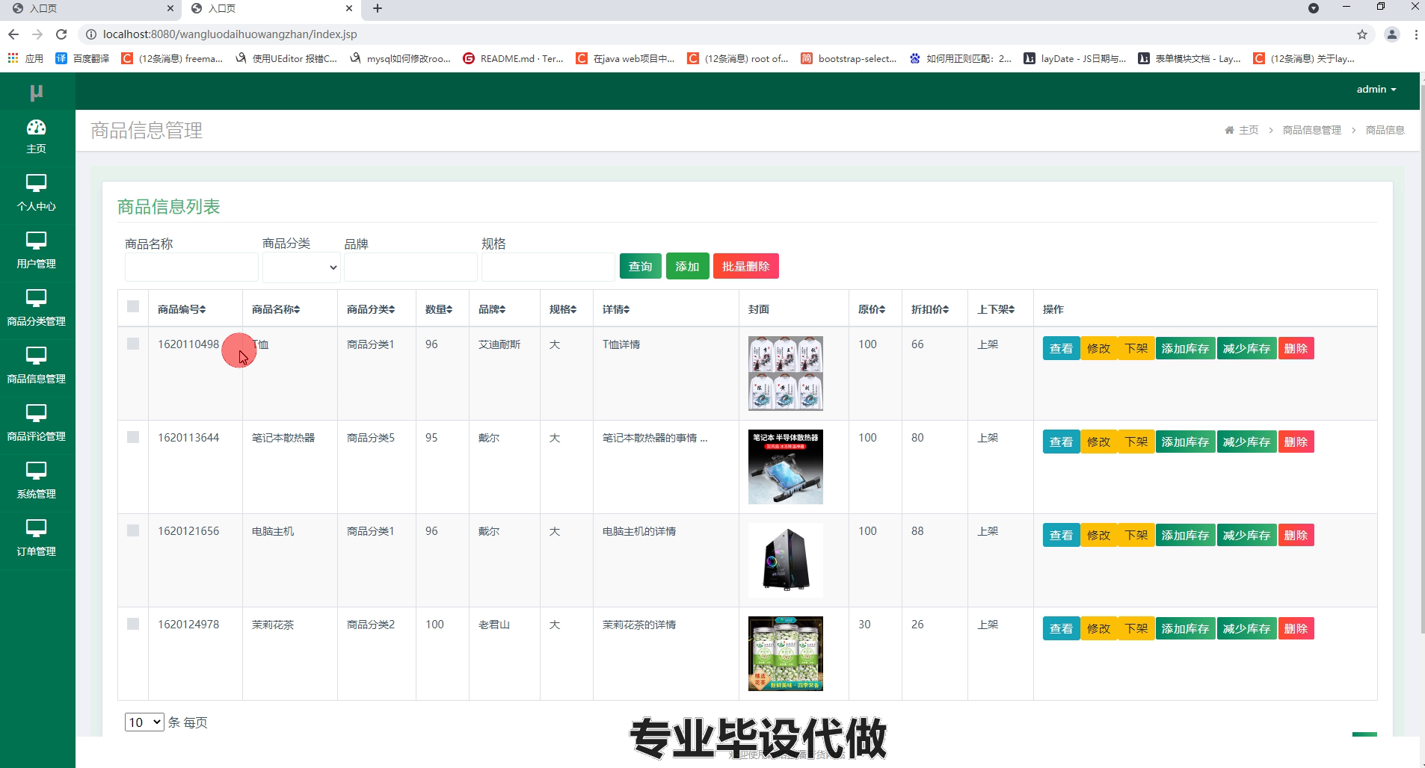Open the 商品分类 filter dropdown

pos(301,267)
